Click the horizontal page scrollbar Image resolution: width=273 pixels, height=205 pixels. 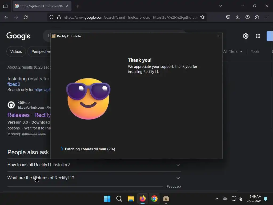(x=120, y=191)
